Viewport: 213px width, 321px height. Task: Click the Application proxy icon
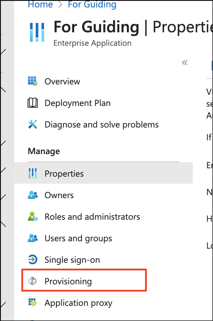tap(33, 303)
